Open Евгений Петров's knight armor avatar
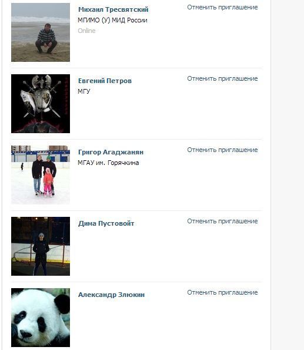 coord(41,104)
